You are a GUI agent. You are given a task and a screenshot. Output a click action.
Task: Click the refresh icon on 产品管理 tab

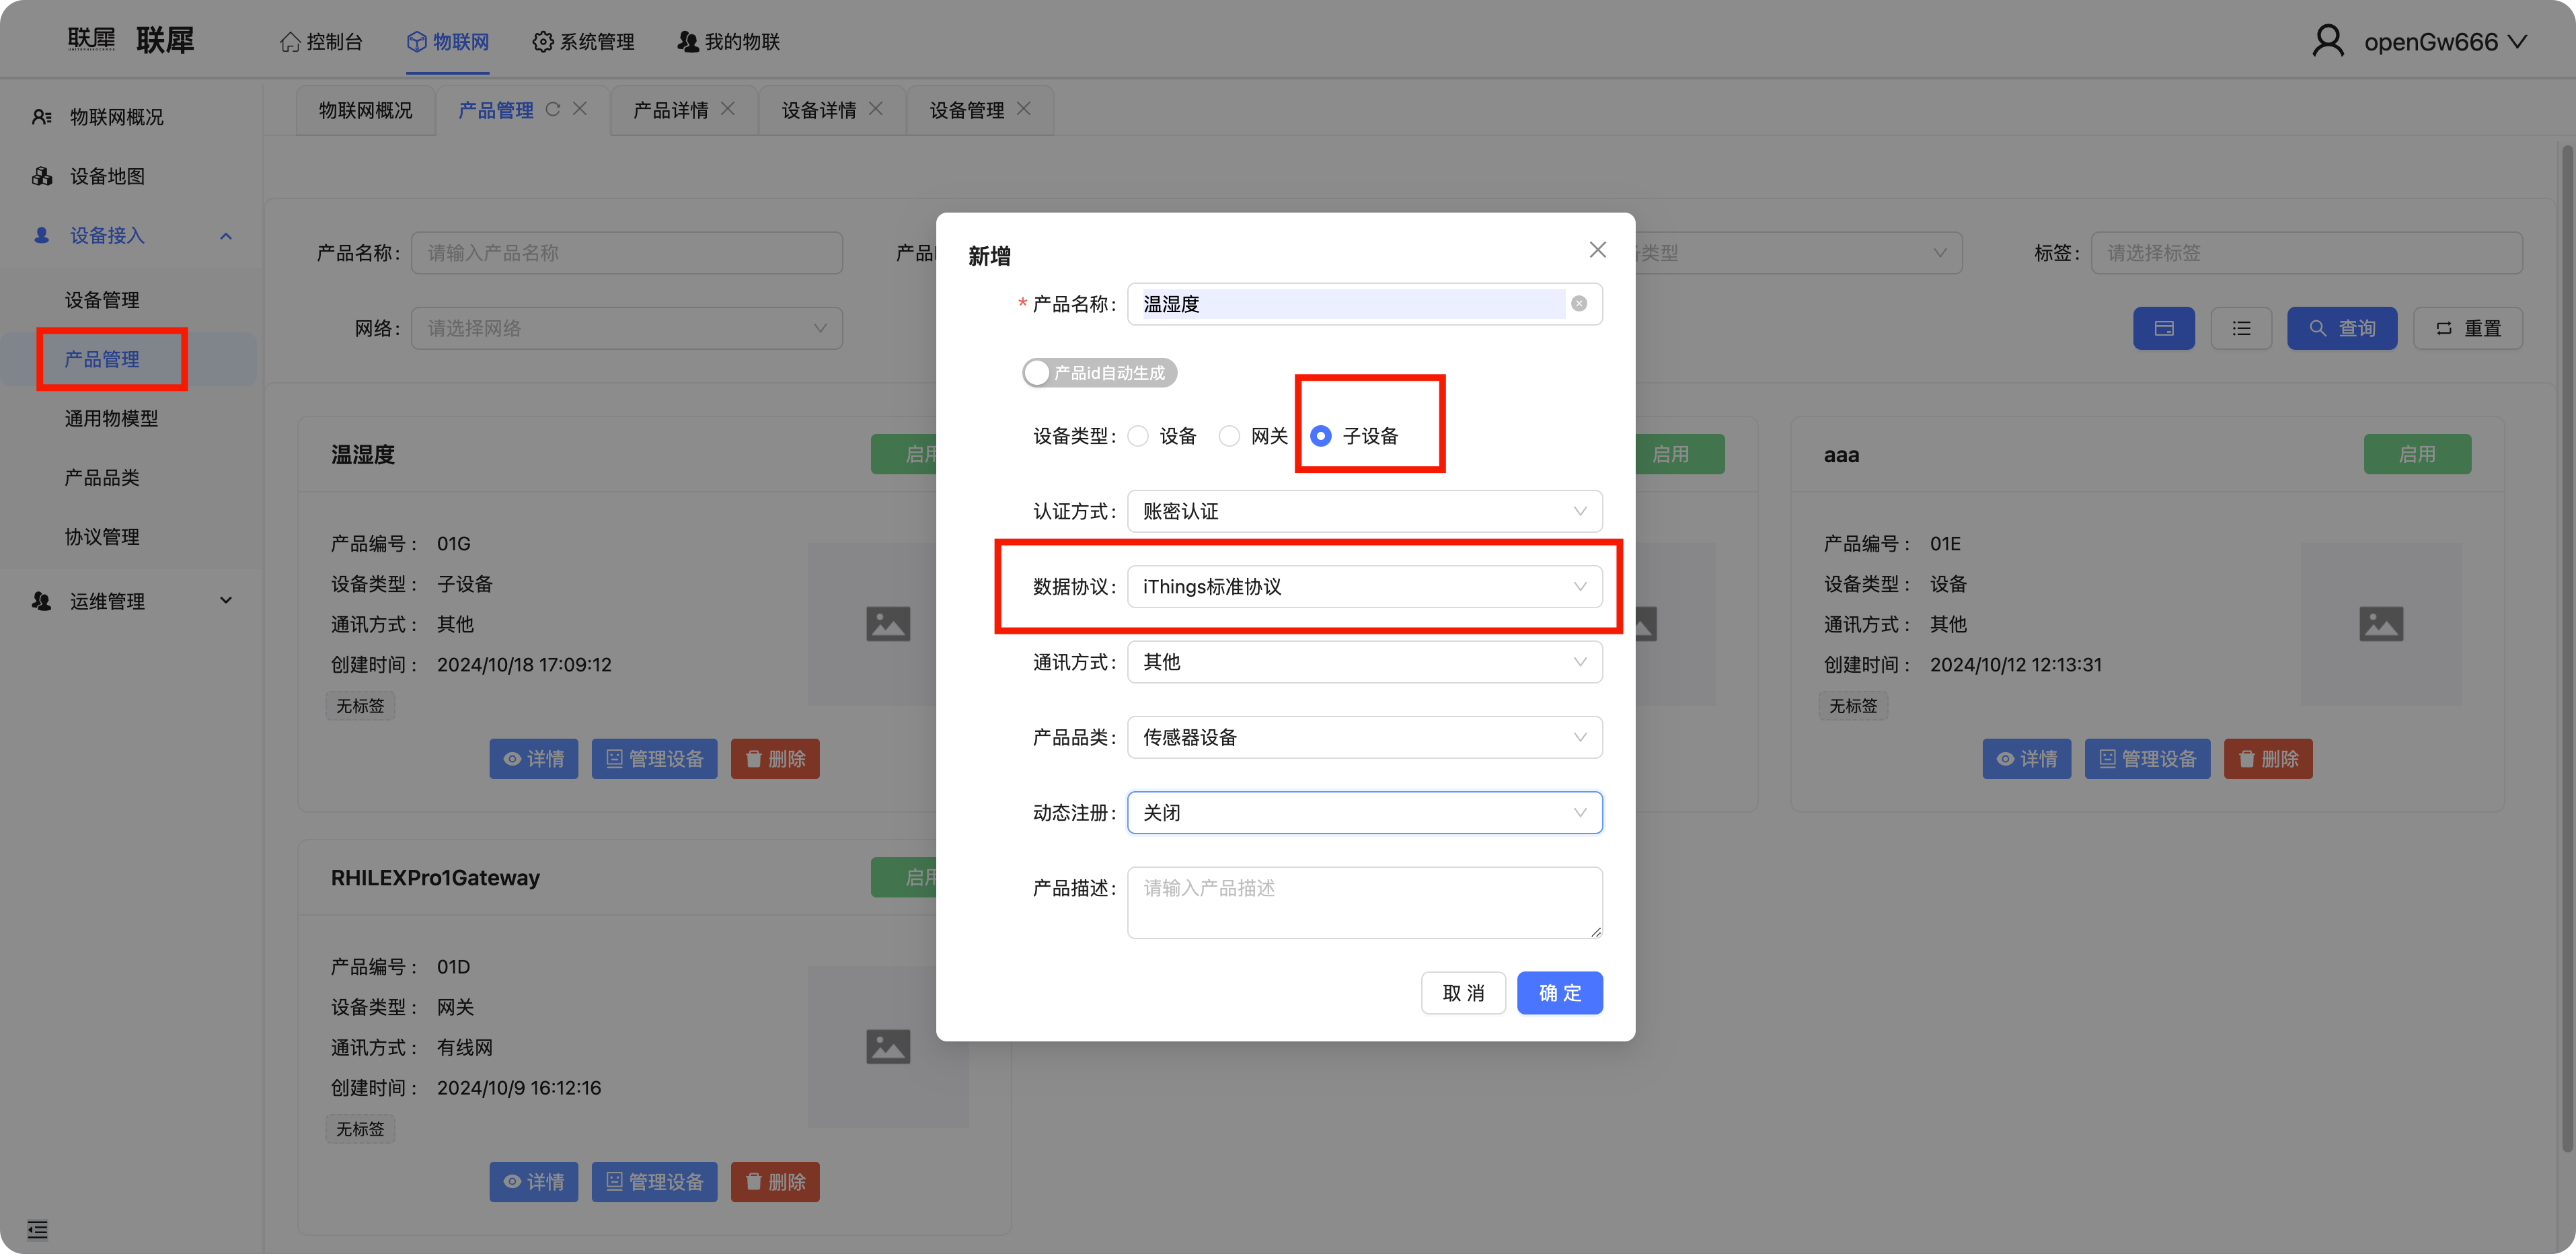[x=553, y=109]
